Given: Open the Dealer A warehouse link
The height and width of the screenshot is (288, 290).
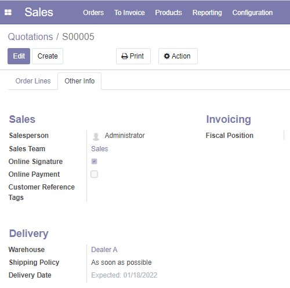Looking at the screenshot, I should [104, 250].
